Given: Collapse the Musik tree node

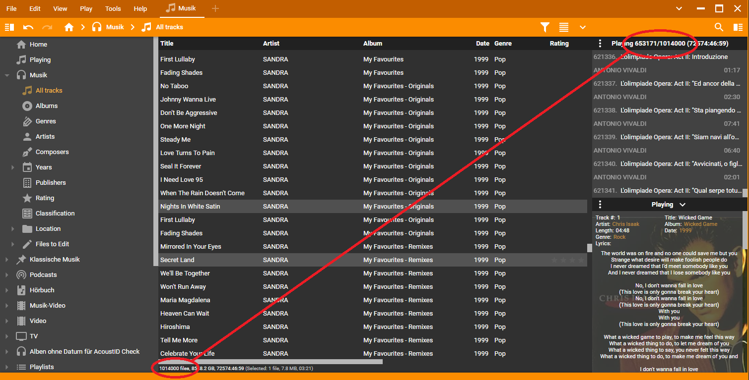Looking at the screenshot, I should pos(7,75).
